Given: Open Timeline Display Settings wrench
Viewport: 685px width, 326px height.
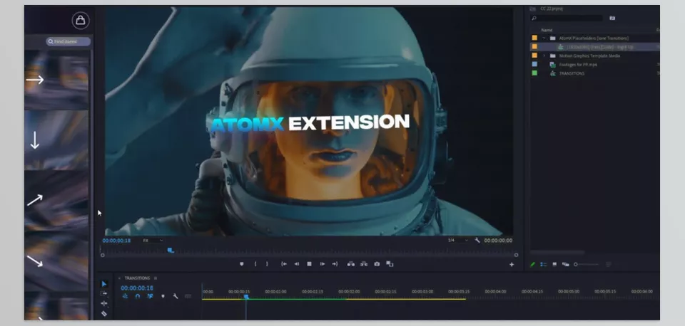Looking at the screenshot, I should click(x=176, y=296).
